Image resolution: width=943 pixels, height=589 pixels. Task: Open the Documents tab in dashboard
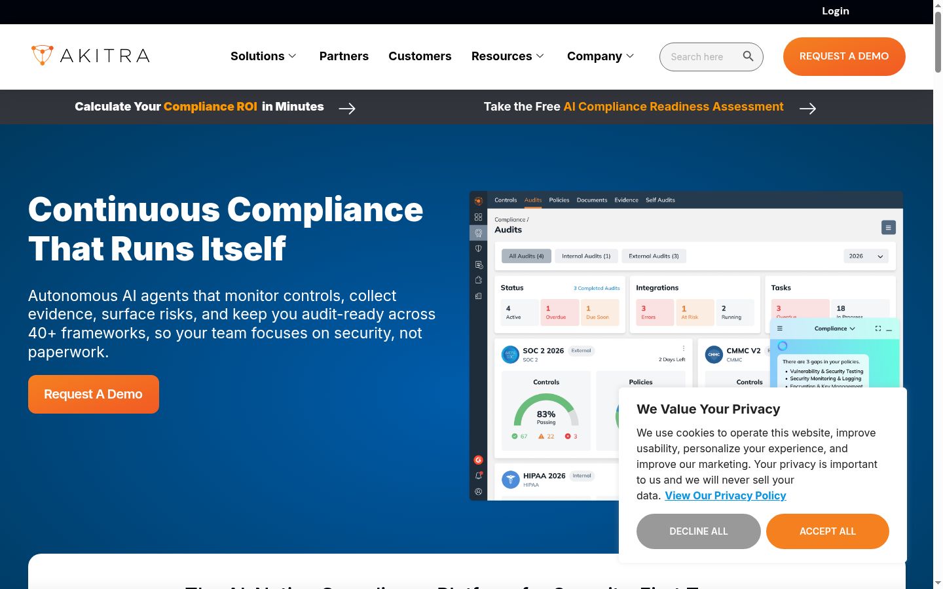click(592, 200)
